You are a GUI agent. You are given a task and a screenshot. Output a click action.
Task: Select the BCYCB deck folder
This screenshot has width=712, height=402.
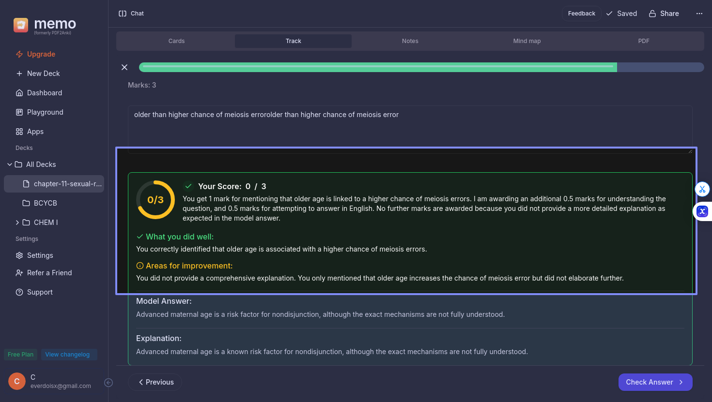pos(45,203)
